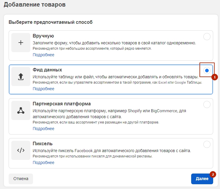Follow Подробнее link under Пиксель
Viewport: 220px width, 189px height.
click(43, 163)
